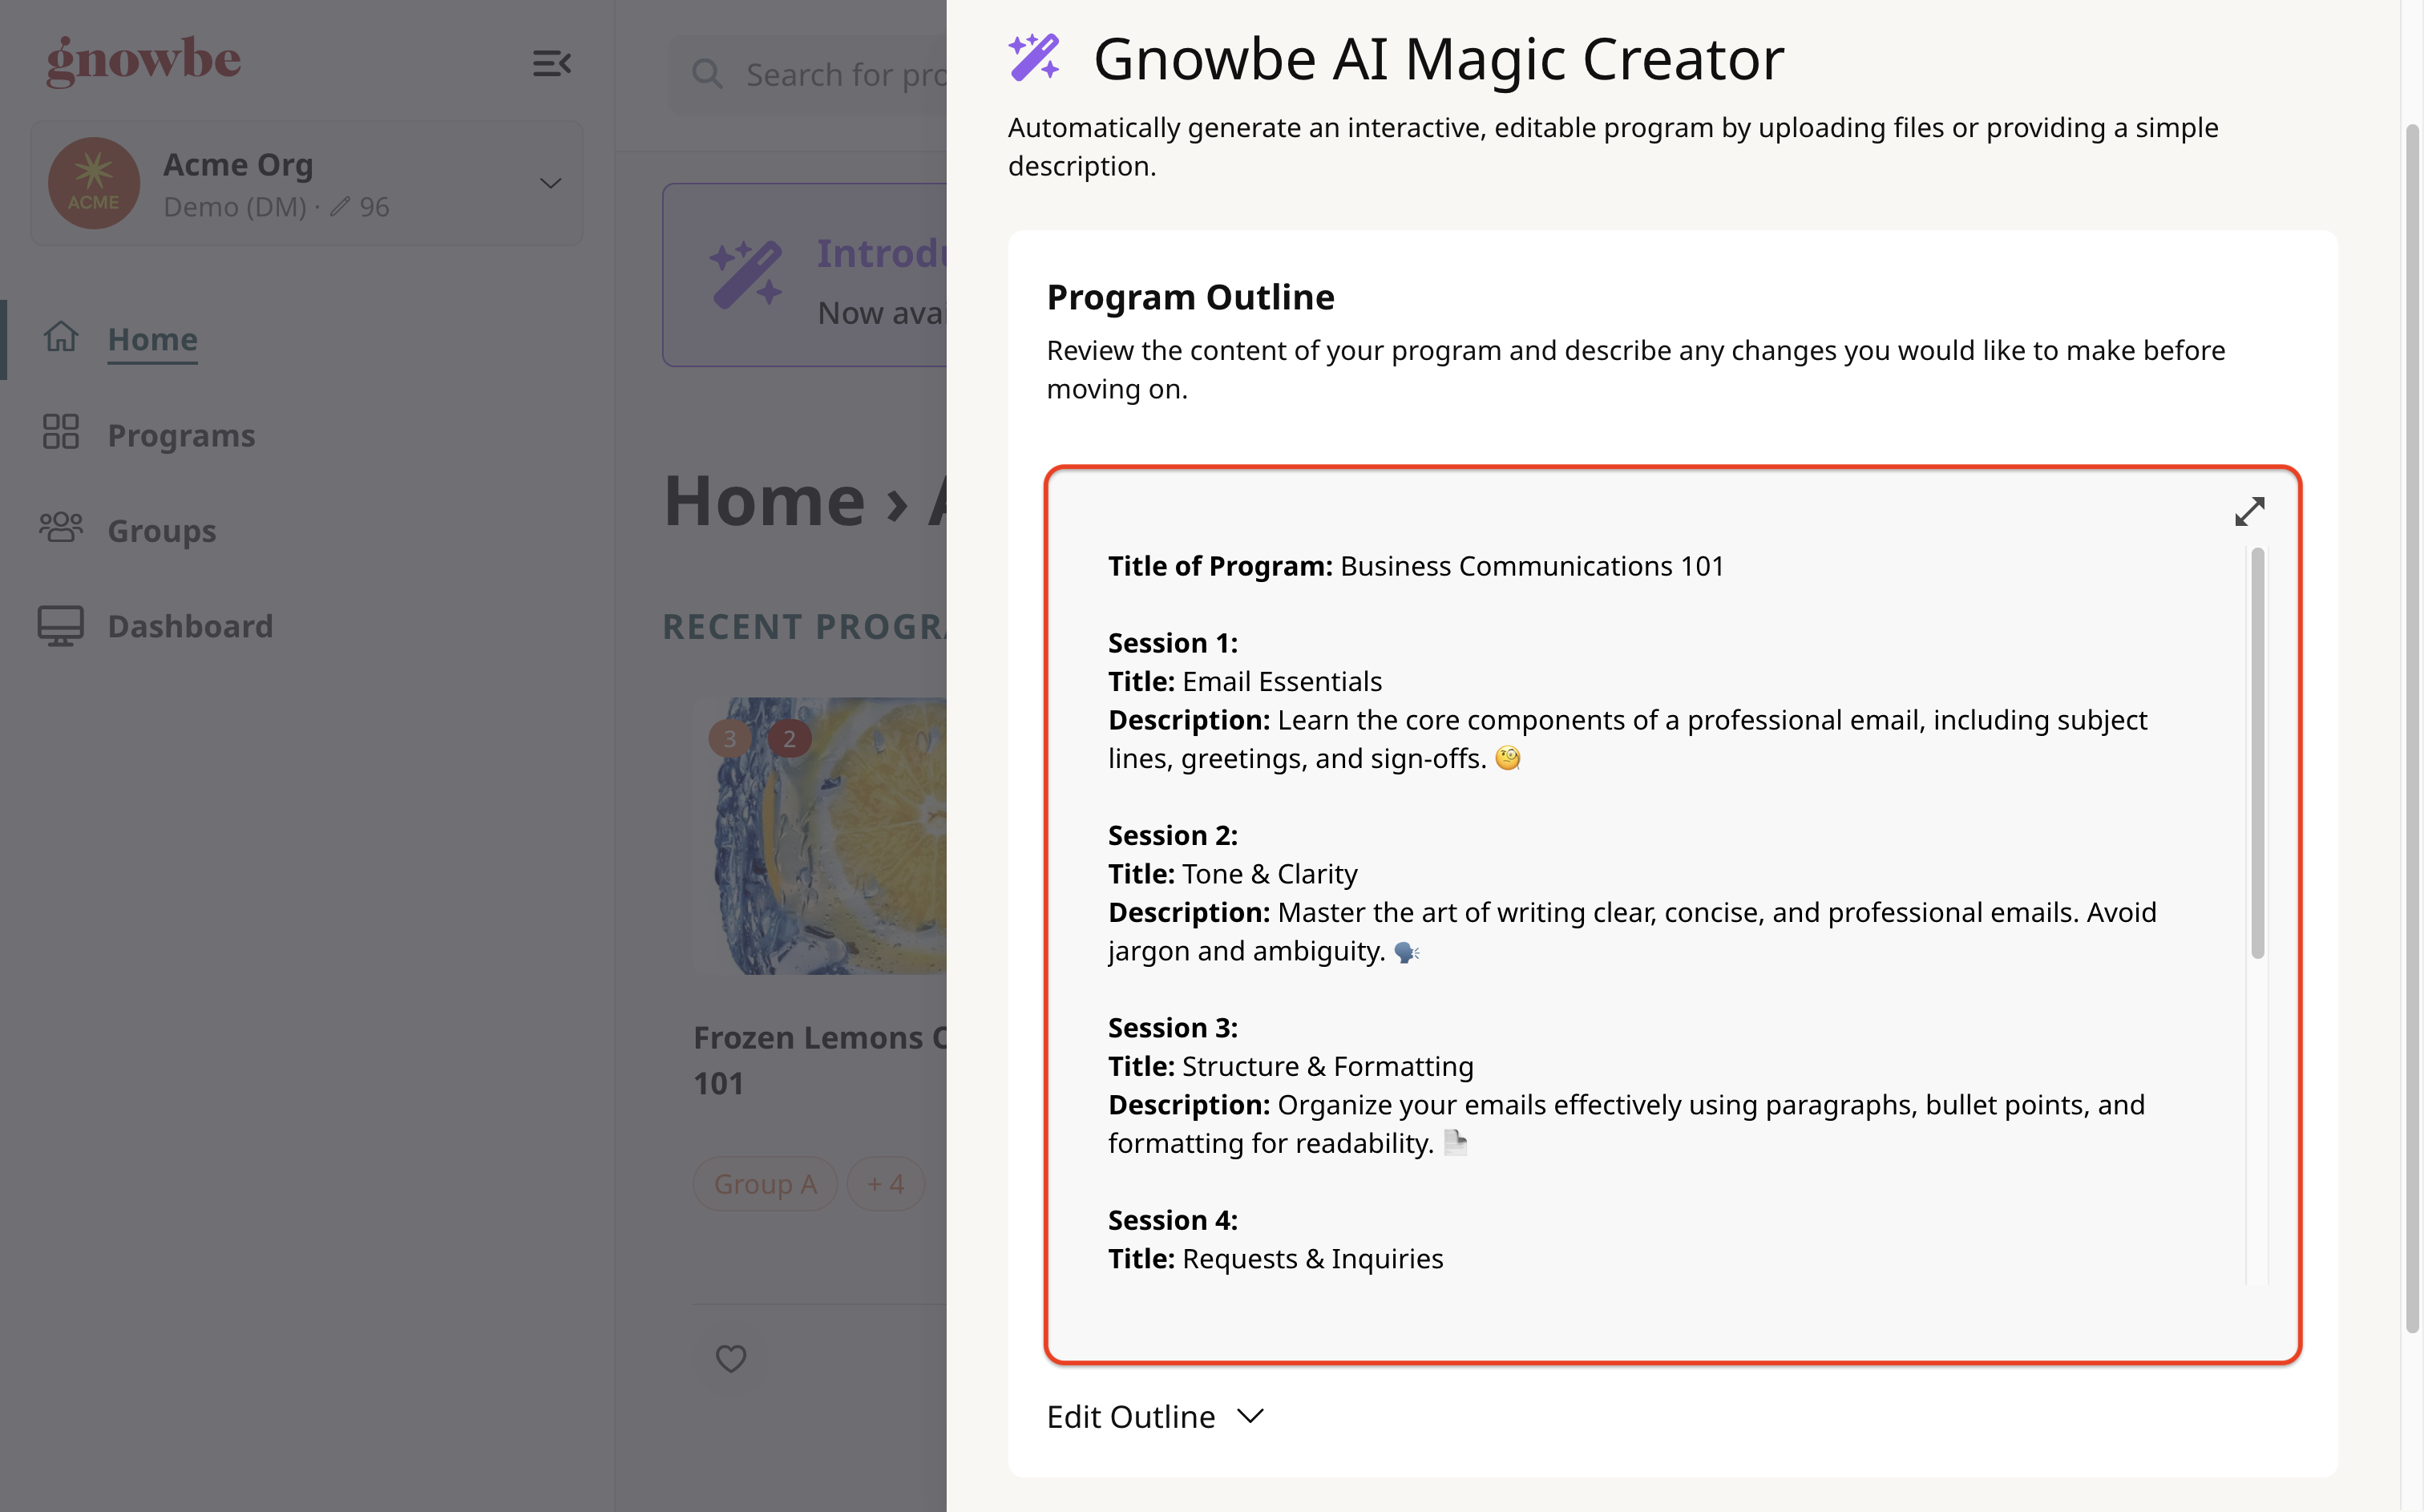Click the notification badge number 3
The image size is (2424, 1512).
pos(729,738)
